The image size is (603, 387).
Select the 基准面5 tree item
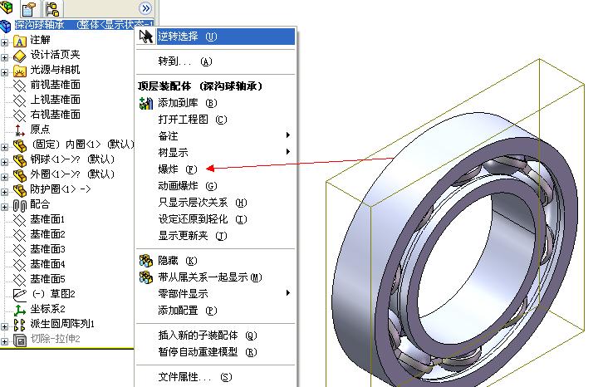coord(47,279)
